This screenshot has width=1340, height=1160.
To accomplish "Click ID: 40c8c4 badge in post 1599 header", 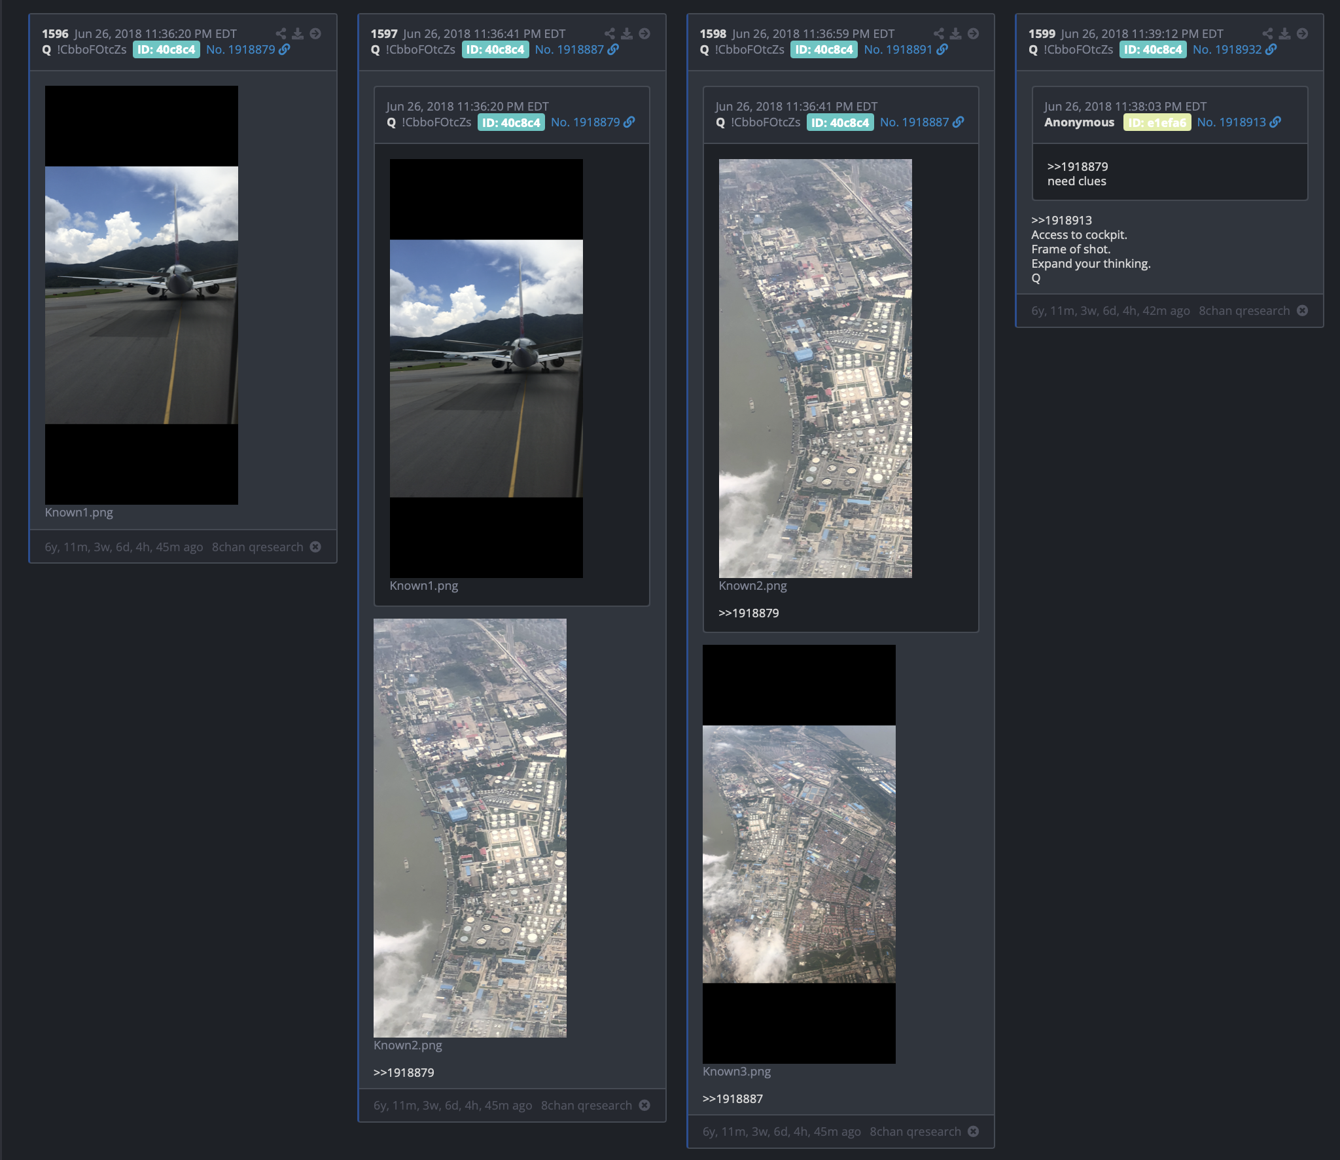I will pyautogui.click(x=1153, y=50).
